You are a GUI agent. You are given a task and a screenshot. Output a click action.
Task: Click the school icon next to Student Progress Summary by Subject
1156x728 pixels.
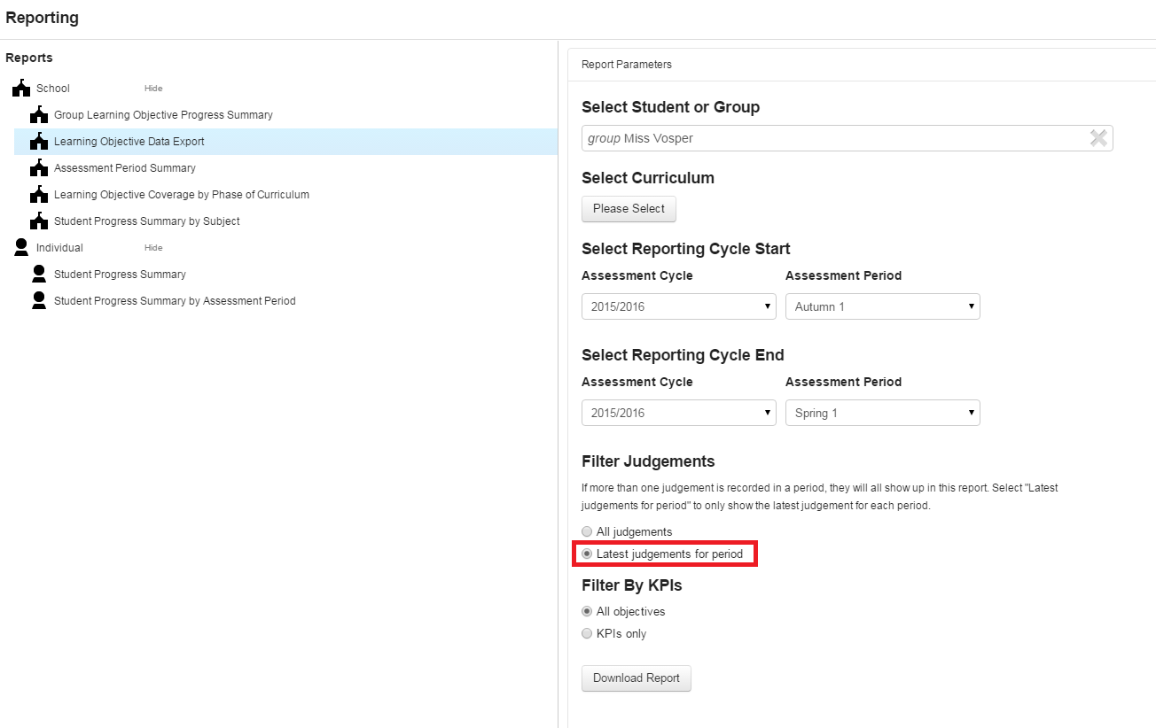click(x=39, y=221)
